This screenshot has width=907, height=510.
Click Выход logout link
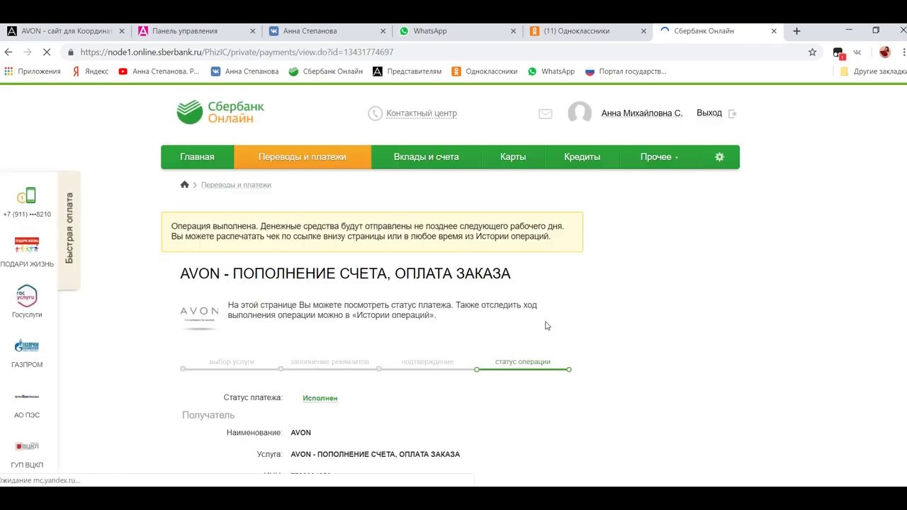(709, 113)
